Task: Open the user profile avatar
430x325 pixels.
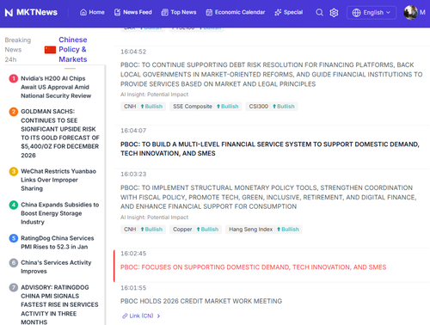Action: tap(411, 13)
